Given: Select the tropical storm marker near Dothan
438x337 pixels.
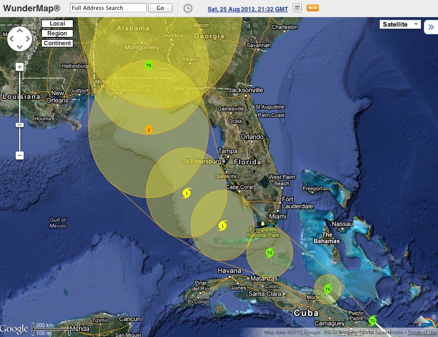Looking at the screenshot, I should [x=149, y=65].
